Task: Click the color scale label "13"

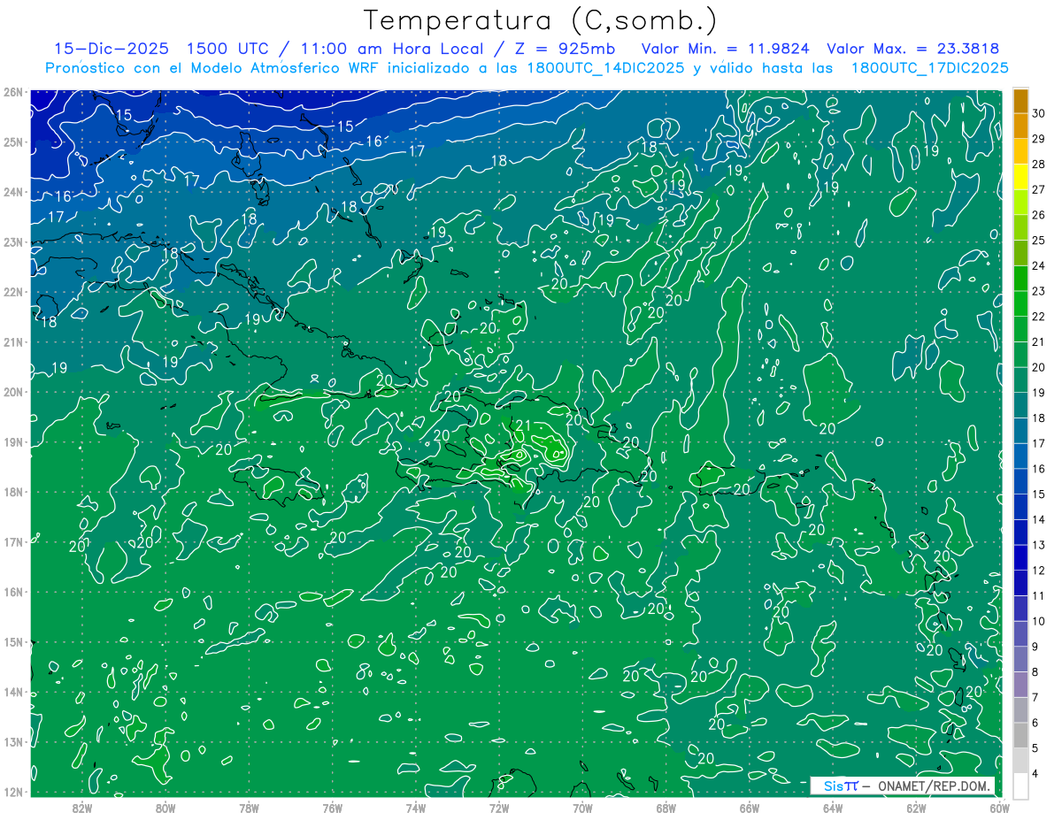Action: (1039, 545)
